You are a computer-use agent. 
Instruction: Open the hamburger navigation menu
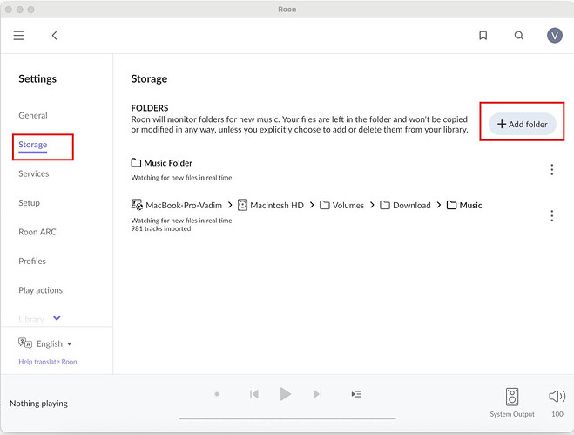(x=18, y=36)
